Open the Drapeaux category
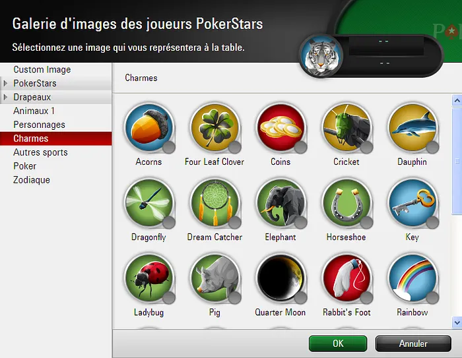Viewport: 462px width, 358px height. coord(55,97)
